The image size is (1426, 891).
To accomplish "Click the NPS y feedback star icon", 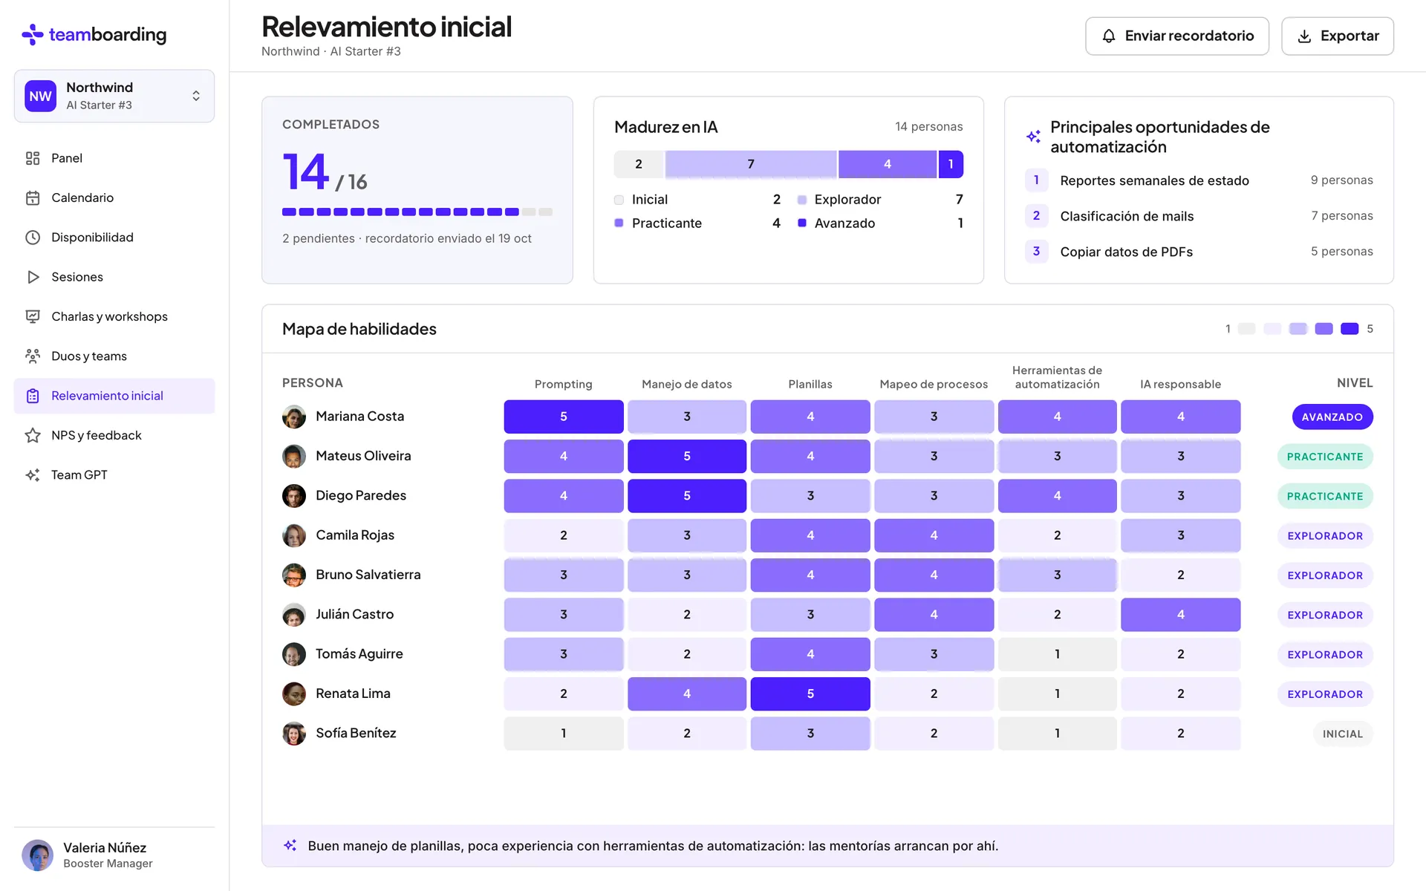I will pos(33,435).
